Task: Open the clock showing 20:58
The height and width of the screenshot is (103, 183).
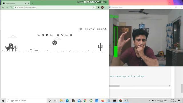Action: (172, 100)
